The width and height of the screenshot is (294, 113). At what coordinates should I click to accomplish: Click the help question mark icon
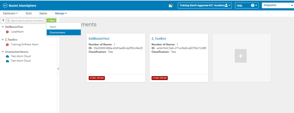pos(253,5)
